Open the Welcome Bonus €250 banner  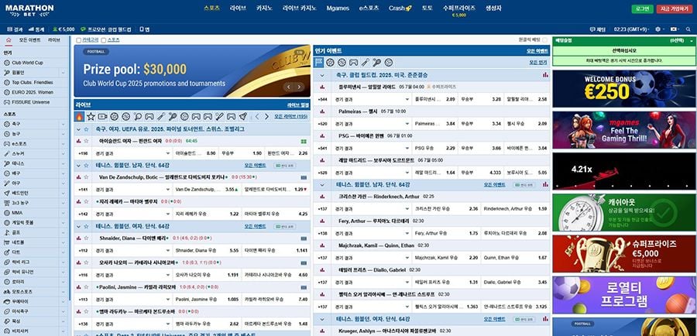click(x=624, y=88)
